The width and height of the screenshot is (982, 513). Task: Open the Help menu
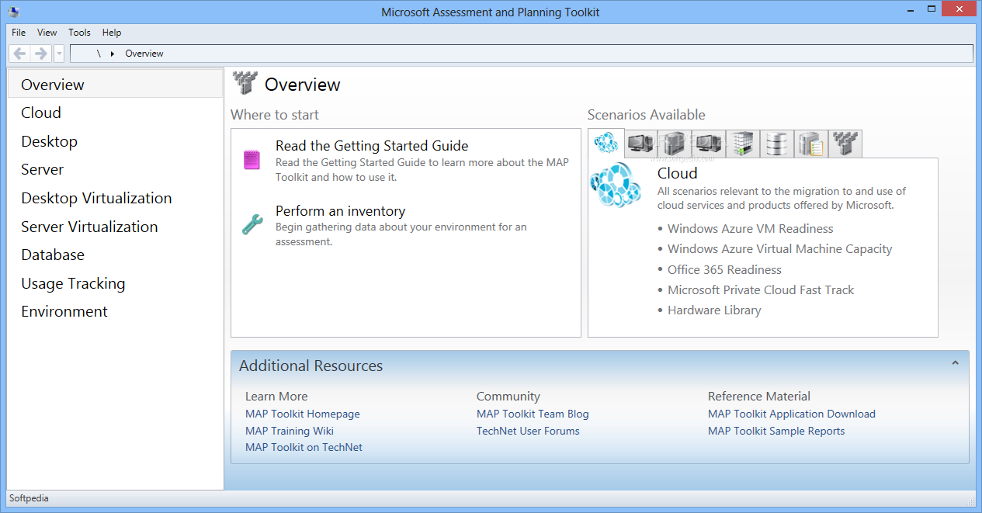(x=112, y=33)
